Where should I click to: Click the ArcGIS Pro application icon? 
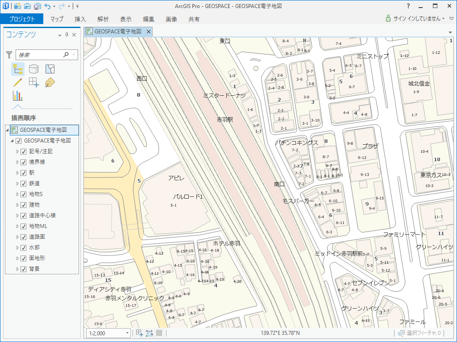click(5, 6)
